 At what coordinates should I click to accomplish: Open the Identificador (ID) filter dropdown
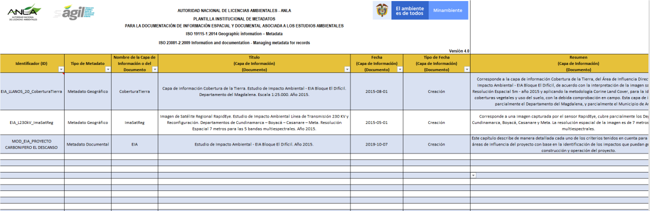tap(61, 70)
